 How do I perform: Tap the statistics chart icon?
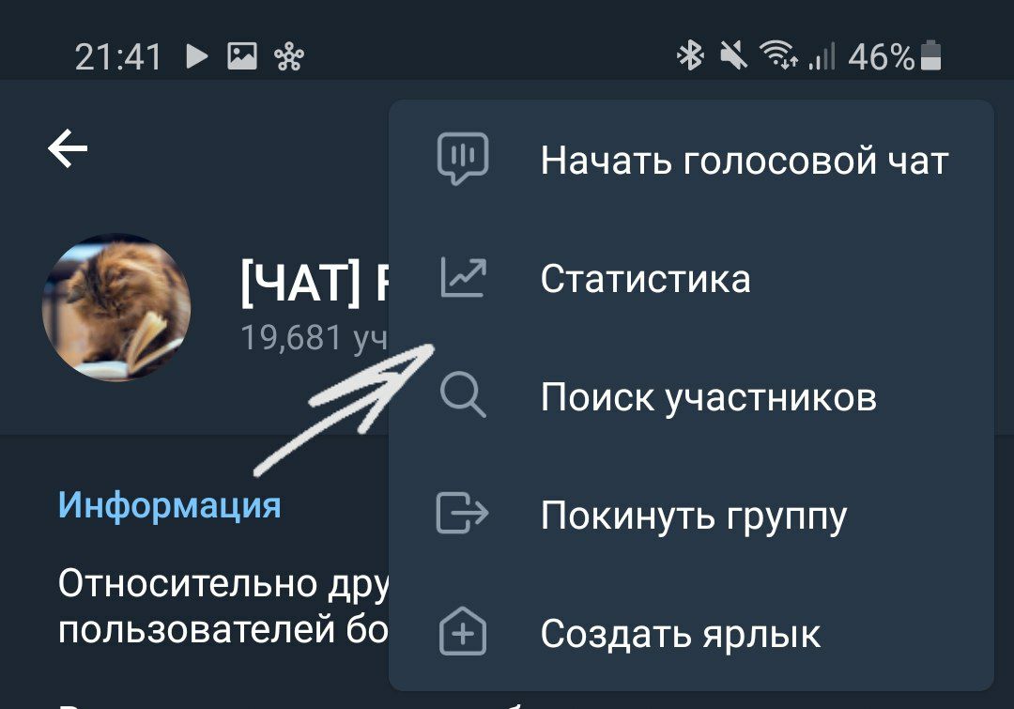(x=463, y=278)
